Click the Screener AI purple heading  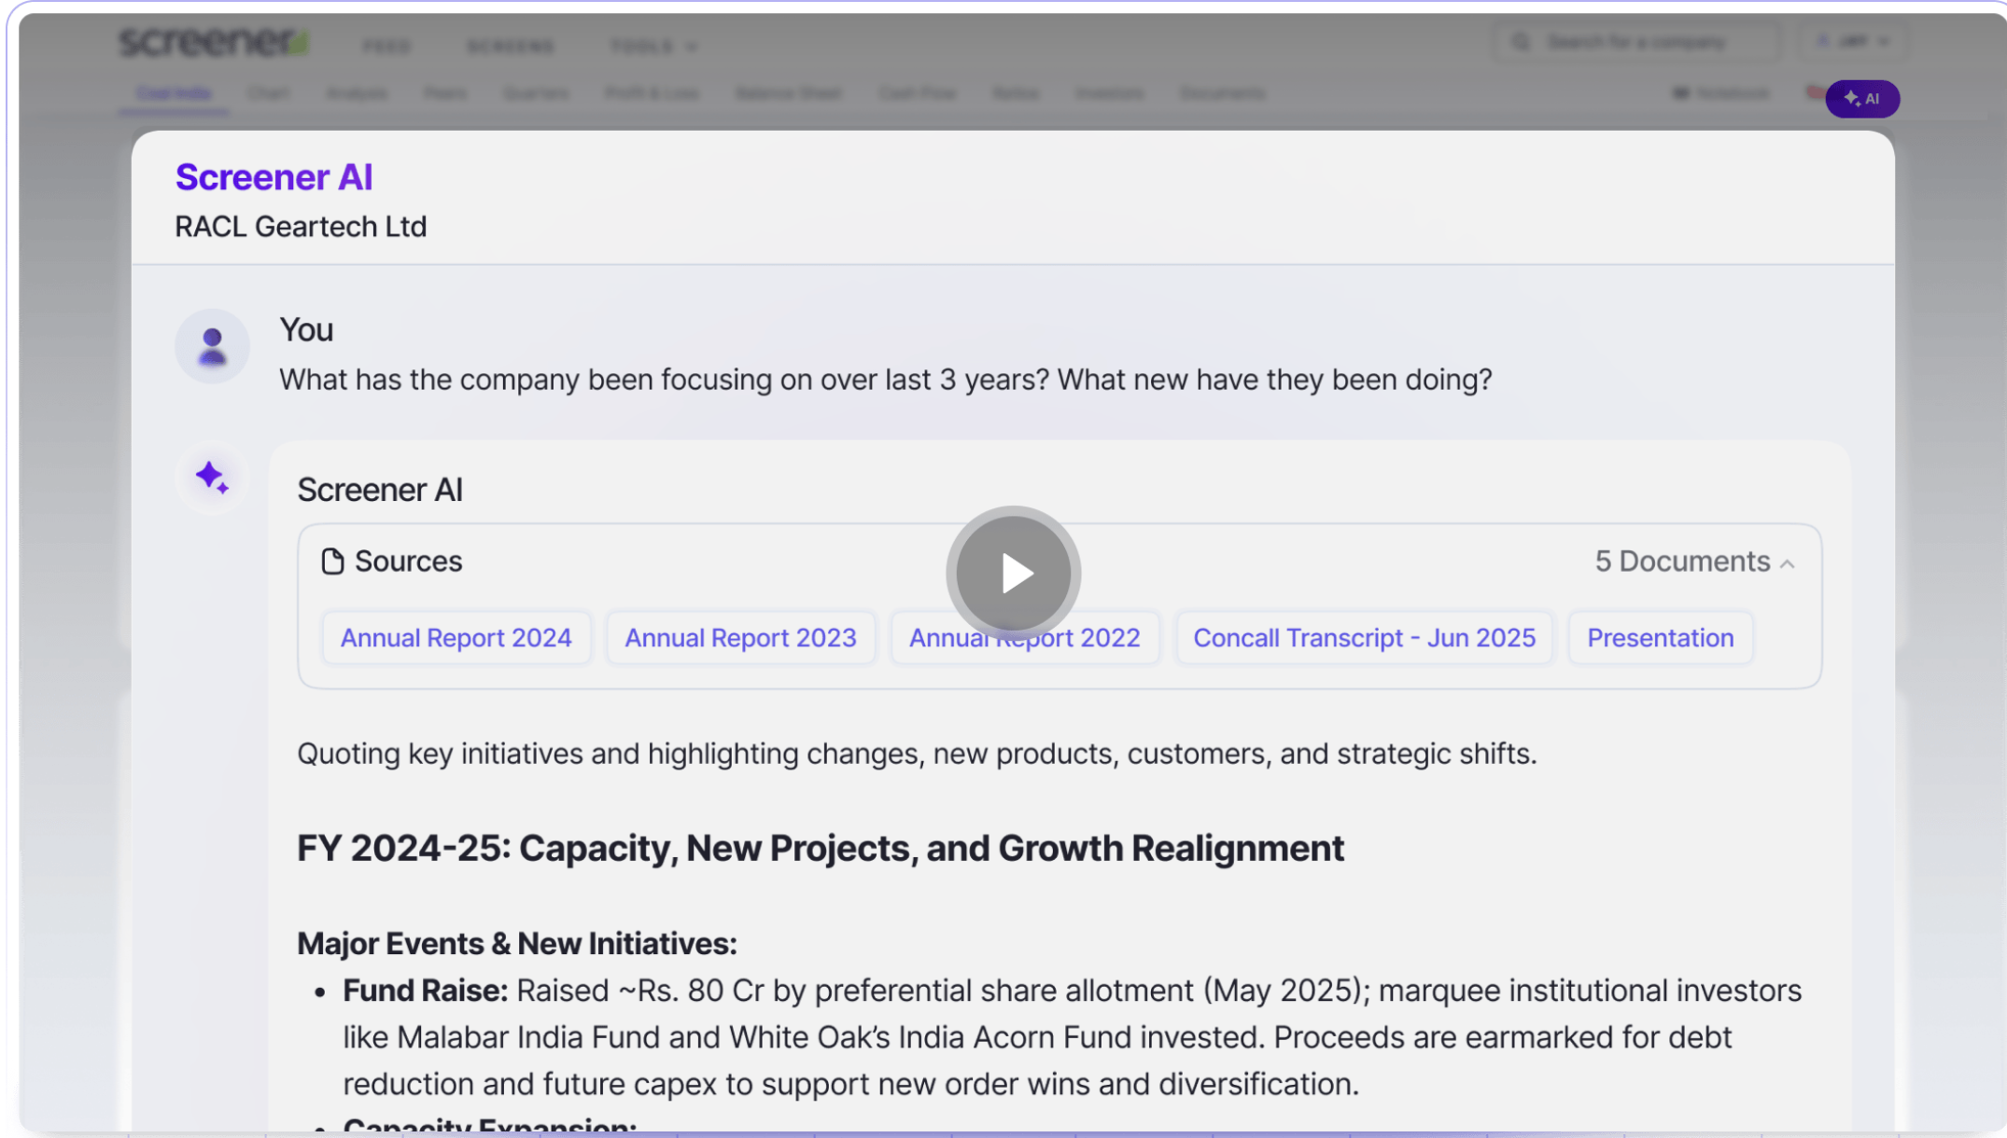click(x=274, y=177)
